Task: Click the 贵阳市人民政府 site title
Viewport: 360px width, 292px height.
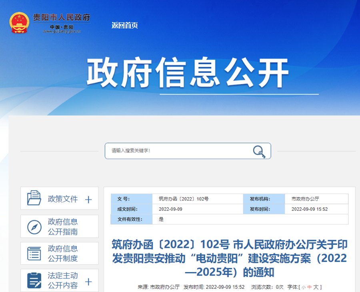Action: pyautogui.click(x=62, y=17)
